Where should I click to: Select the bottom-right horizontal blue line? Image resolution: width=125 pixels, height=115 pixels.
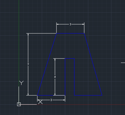(88, 95)
